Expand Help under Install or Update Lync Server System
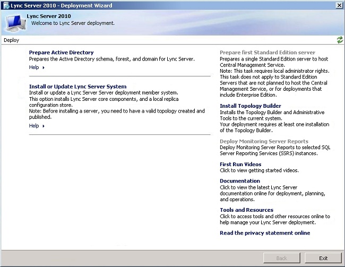The width and height of the screenshot is (345, 267). click(37, 126)
